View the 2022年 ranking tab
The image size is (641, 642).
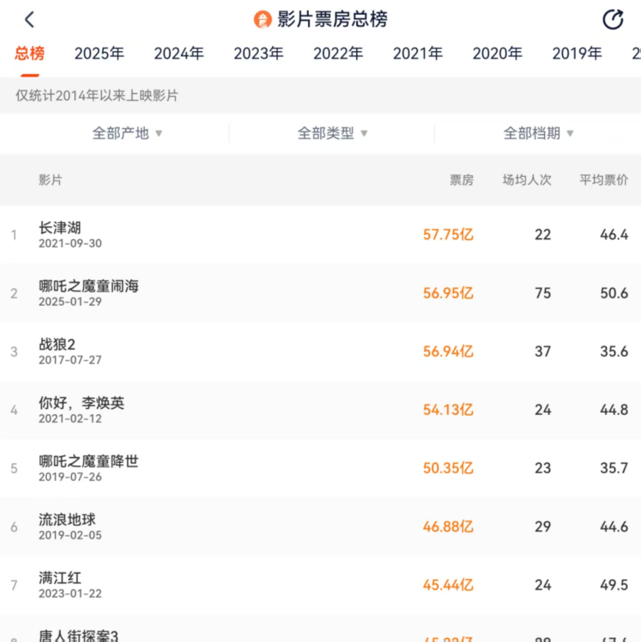click(x=338, y=54)
